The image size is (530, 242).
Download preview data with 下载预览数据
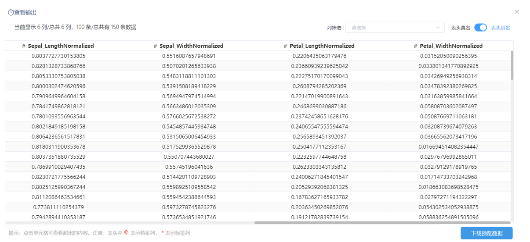tap(486, 233)
